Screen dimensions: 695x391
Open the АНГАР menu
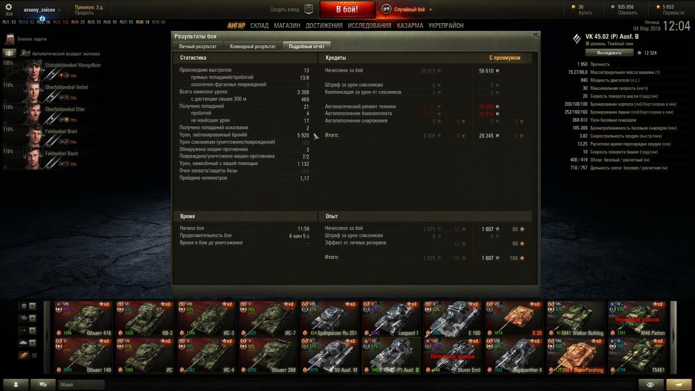[236, 25]
